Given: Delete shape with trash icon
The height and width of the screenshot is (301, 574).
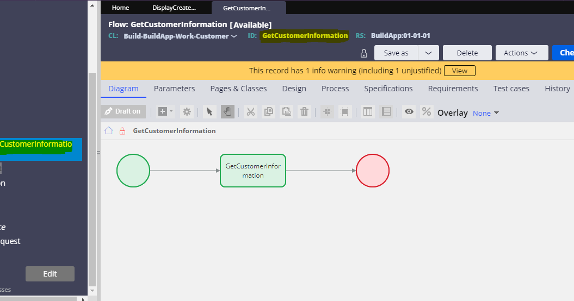Looking at the screenshot, I should 304,111.
